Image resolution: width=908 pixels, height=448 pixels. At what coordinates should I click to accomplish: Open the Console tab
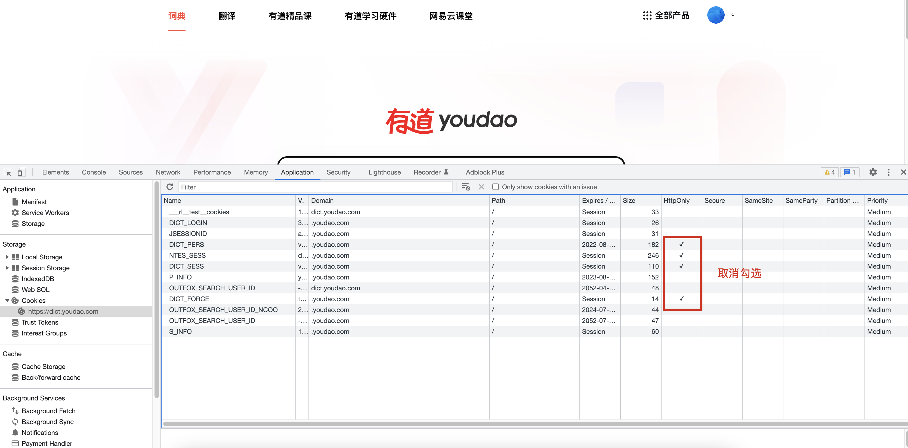click(x=94, y=172)
